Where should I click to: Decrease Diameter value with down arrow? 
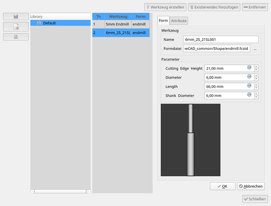click(x=256, y=79)
